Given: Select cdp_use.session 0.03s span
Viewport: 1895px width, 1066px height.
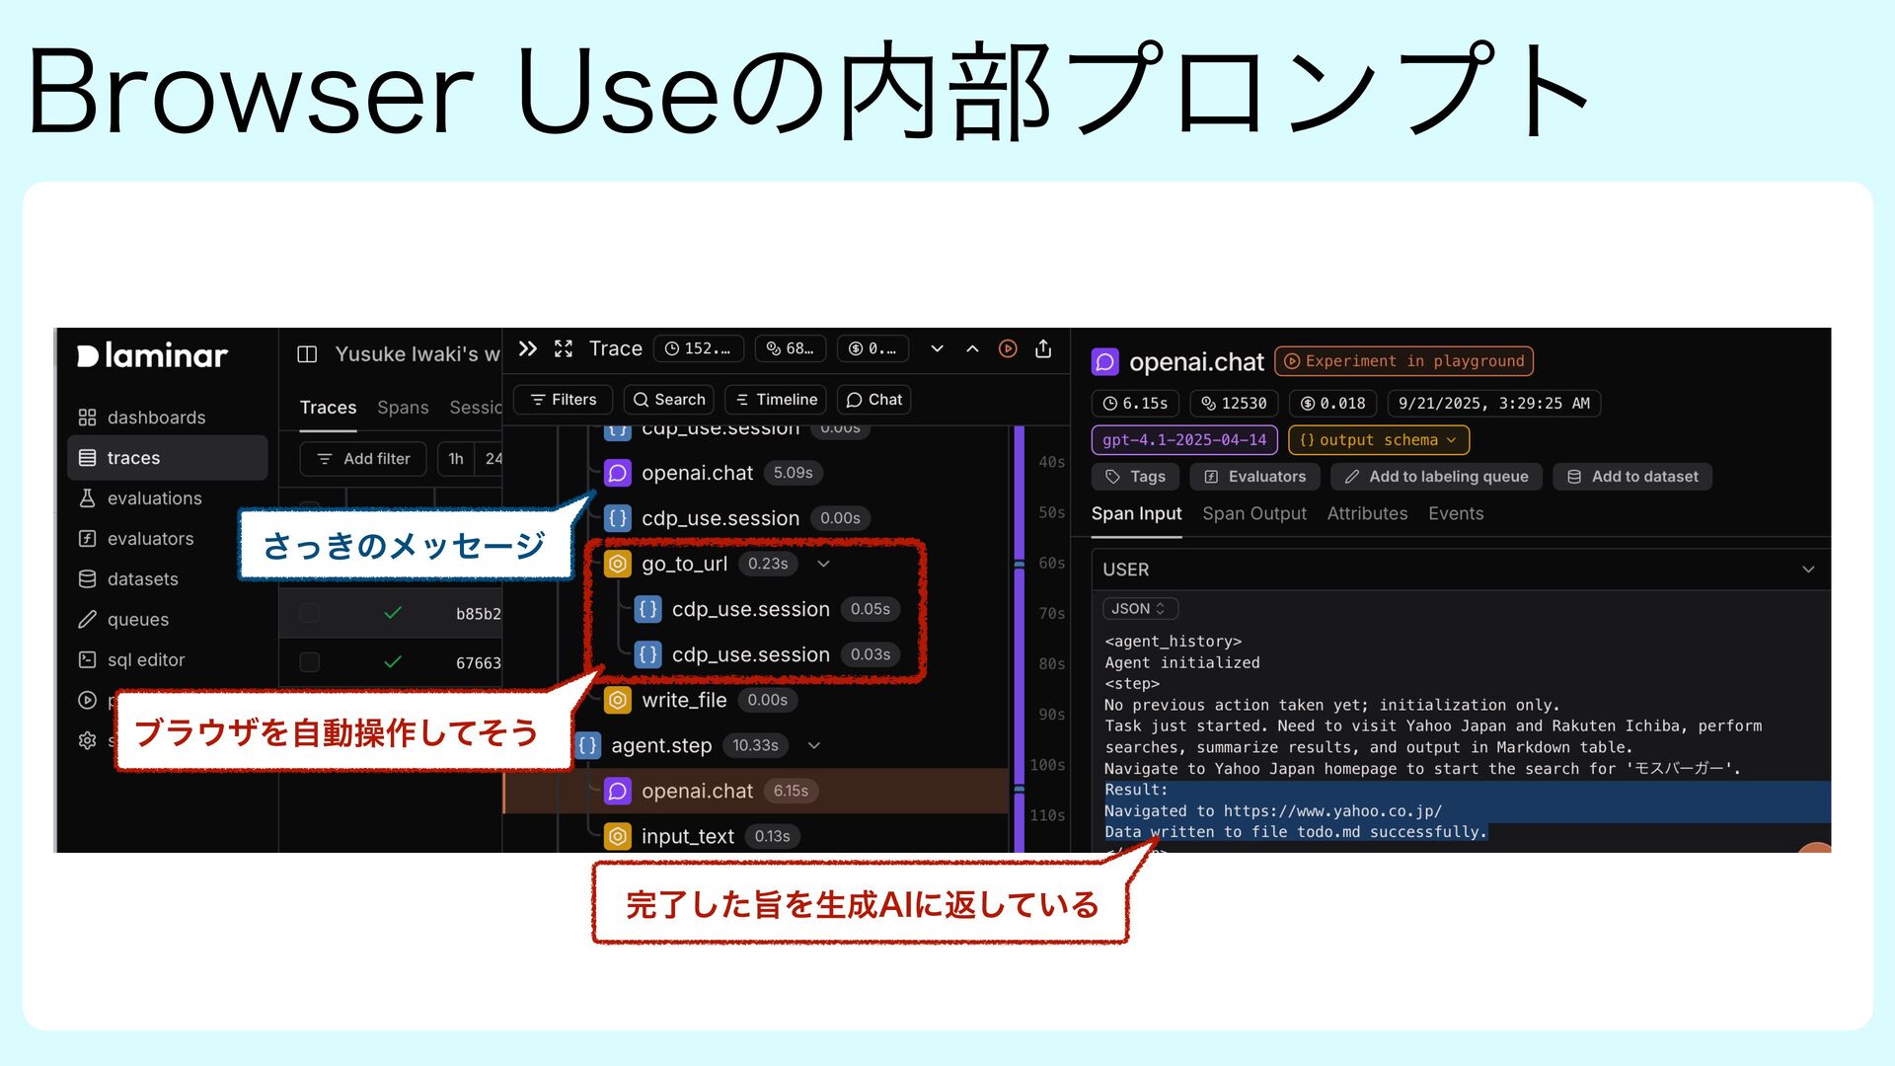Looking at the screenshot, I should coord(767,654).
